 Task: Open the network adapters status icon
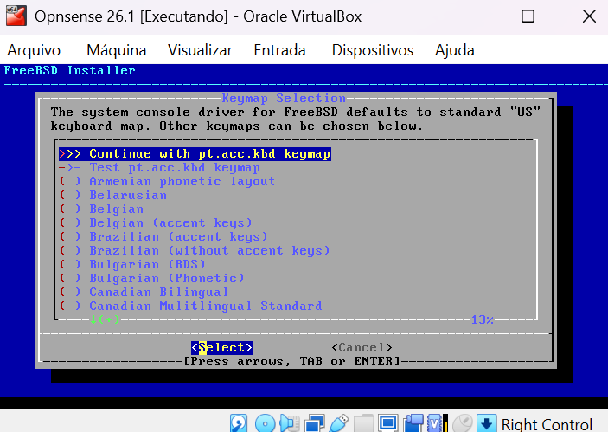[314, 423]
